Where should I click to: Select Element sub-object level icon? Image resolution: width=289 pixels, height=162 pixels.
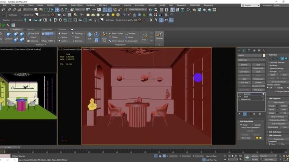coord(286,58)
